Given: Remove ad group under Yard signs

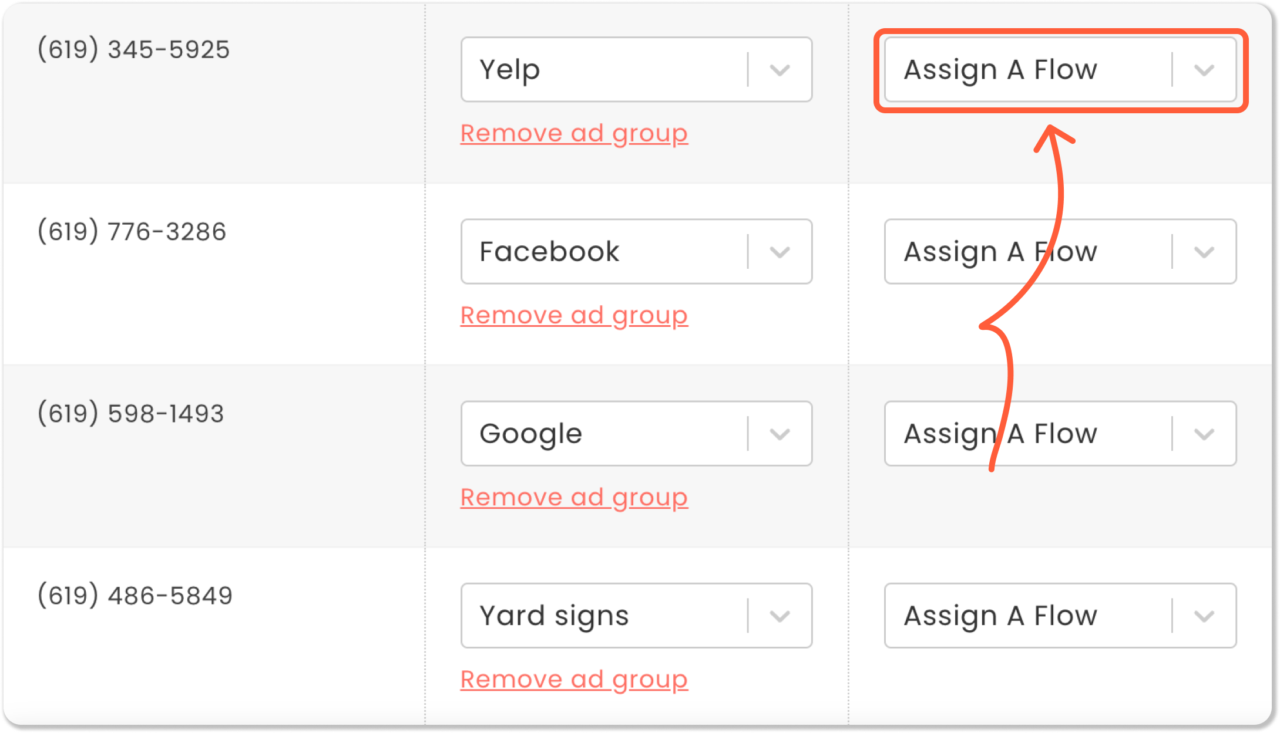Looking at the screenshot, I should point(574,680).
